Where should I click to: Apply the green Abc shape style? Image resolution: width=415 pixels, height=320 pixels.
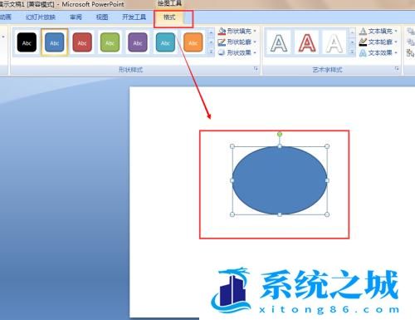pos(110,42)
